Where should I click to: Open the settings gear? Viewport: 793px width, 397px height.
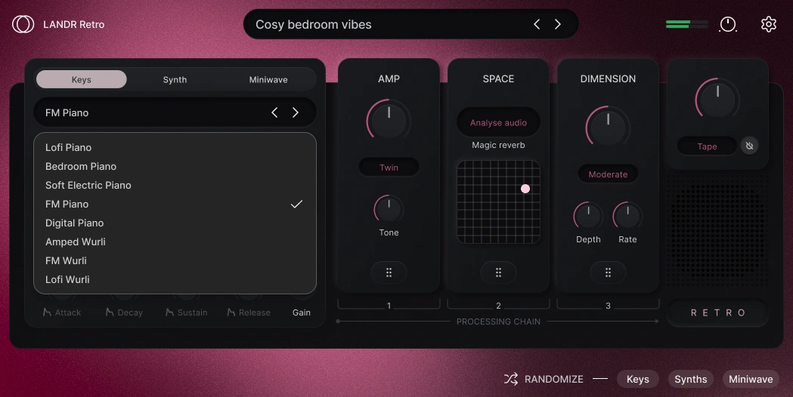pos(768,24)
